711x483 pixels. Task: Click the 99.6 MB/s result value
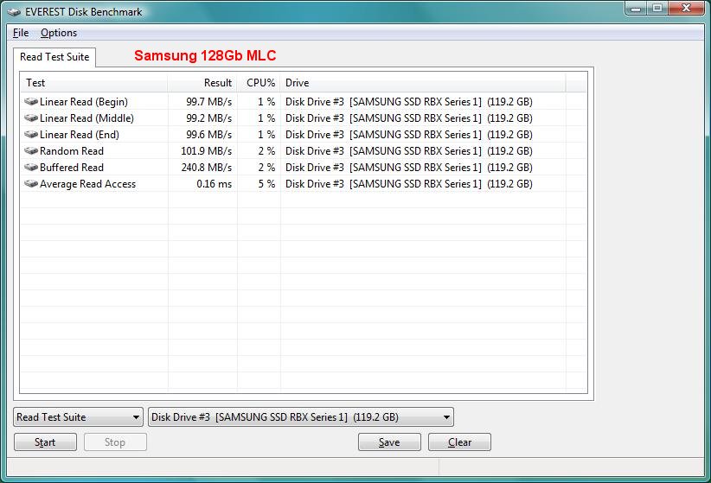209,135
